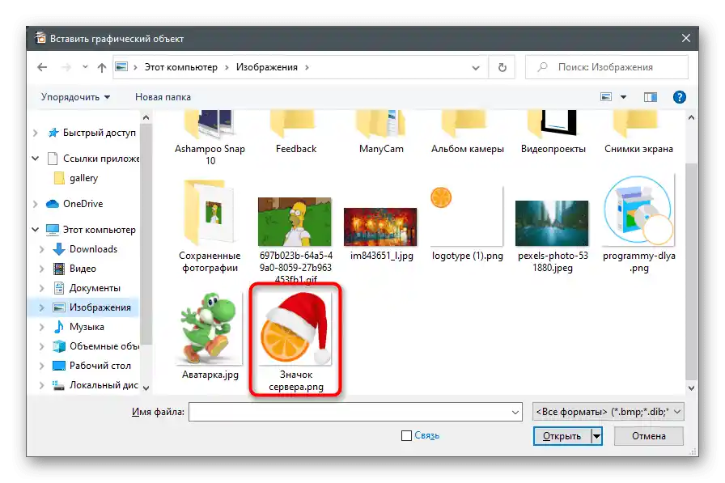
Task: Toggle the preview pane icon
Action: coord(650,97)
